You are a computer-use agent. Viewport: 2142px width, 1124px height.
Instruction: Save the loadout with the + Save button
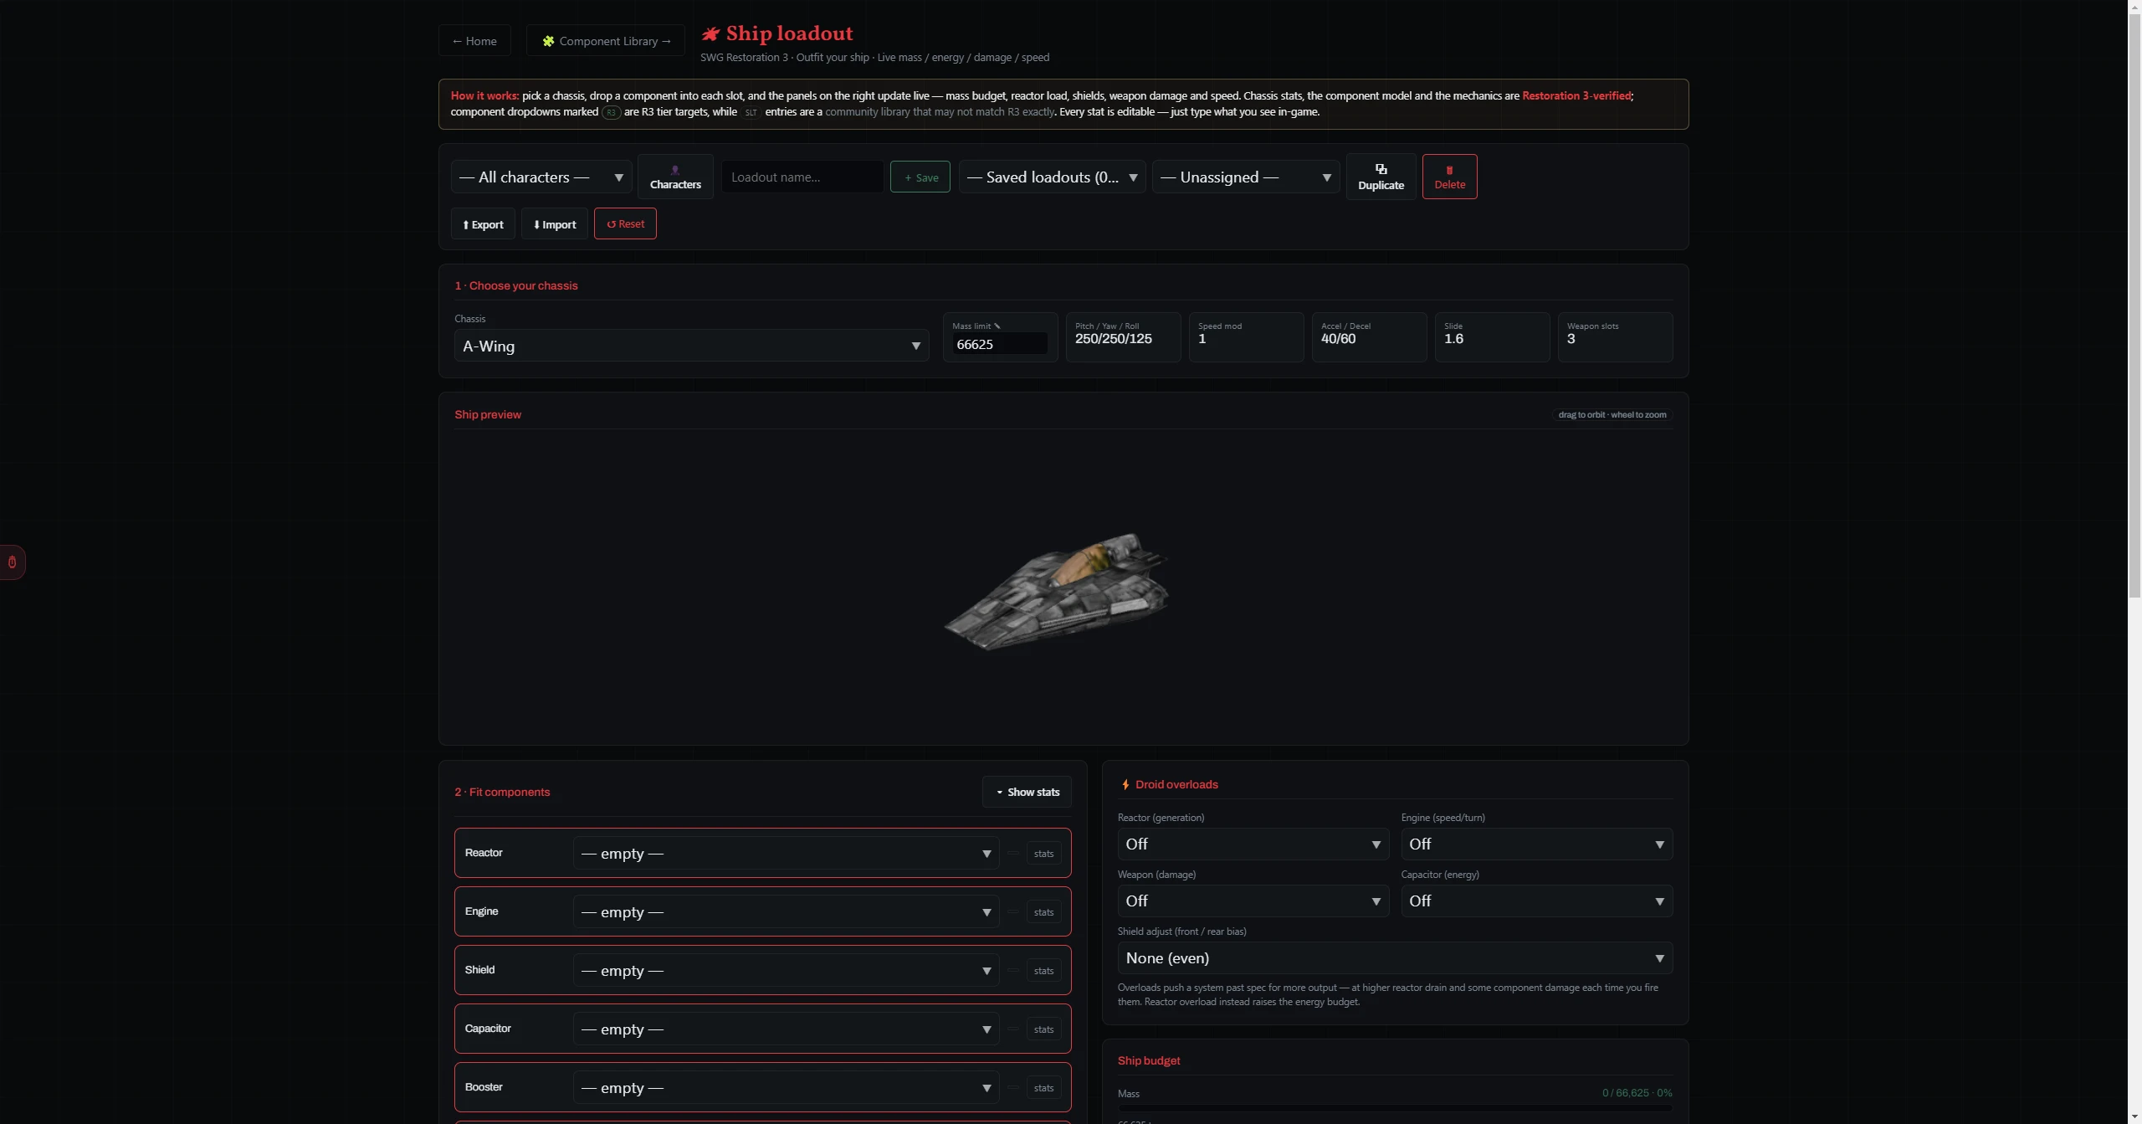click(x=920, y=177)
